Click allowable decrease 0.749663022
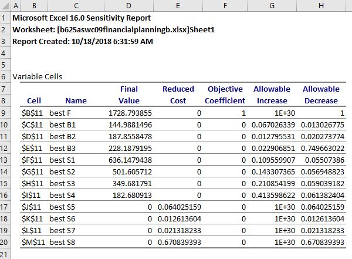 pyautogui.click(x=323, y=149)
